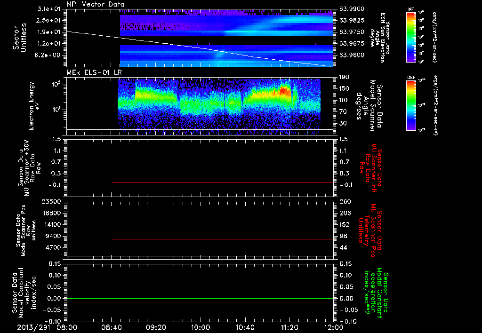Click the DEF color scale bar
Viewport: 482px width, 333px height.
(411, 105)
